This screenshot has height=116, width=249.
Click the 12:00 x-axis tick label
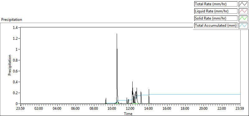coord(130,109)
